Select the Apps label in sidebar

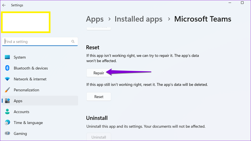point(18,101)
